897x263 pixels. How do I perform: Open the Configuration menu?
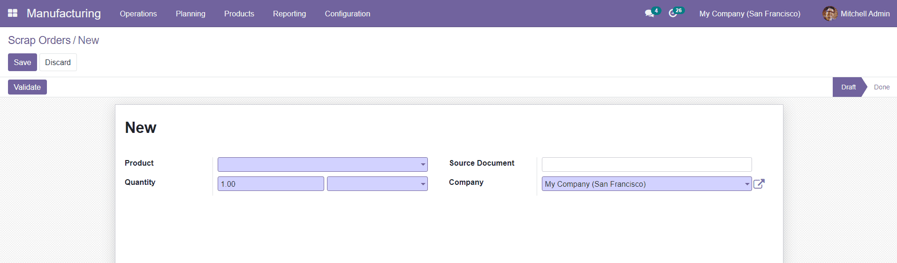347,14
